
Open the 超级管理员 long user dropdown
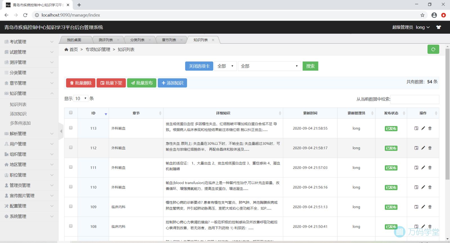coord(411,27)
